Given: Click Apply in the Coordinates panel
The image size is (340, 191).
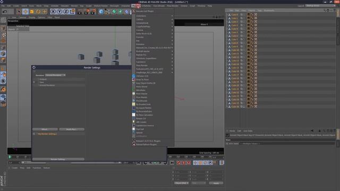Looking at the screenshot, I should click(216, 183).
